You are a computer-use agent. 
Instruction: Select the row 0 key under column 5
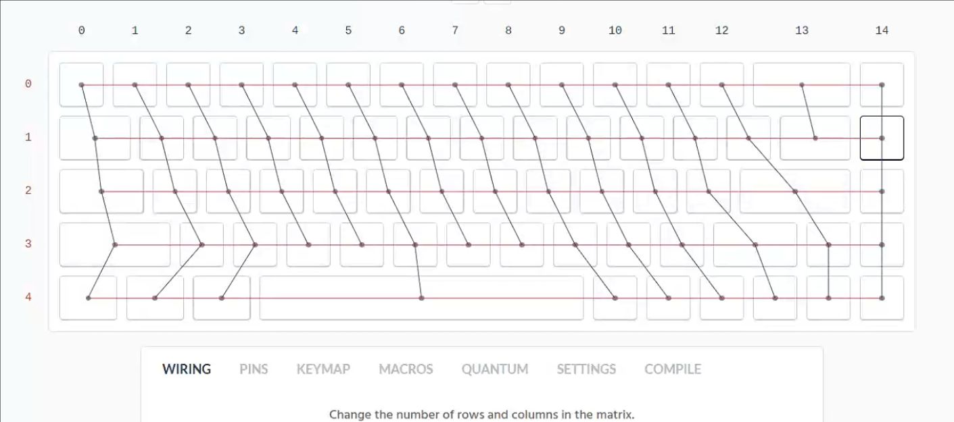click(348, 84)
